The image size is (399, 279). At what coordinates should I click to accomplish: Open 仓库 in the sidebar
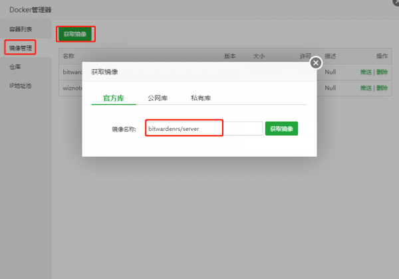[x=16, y=66]
